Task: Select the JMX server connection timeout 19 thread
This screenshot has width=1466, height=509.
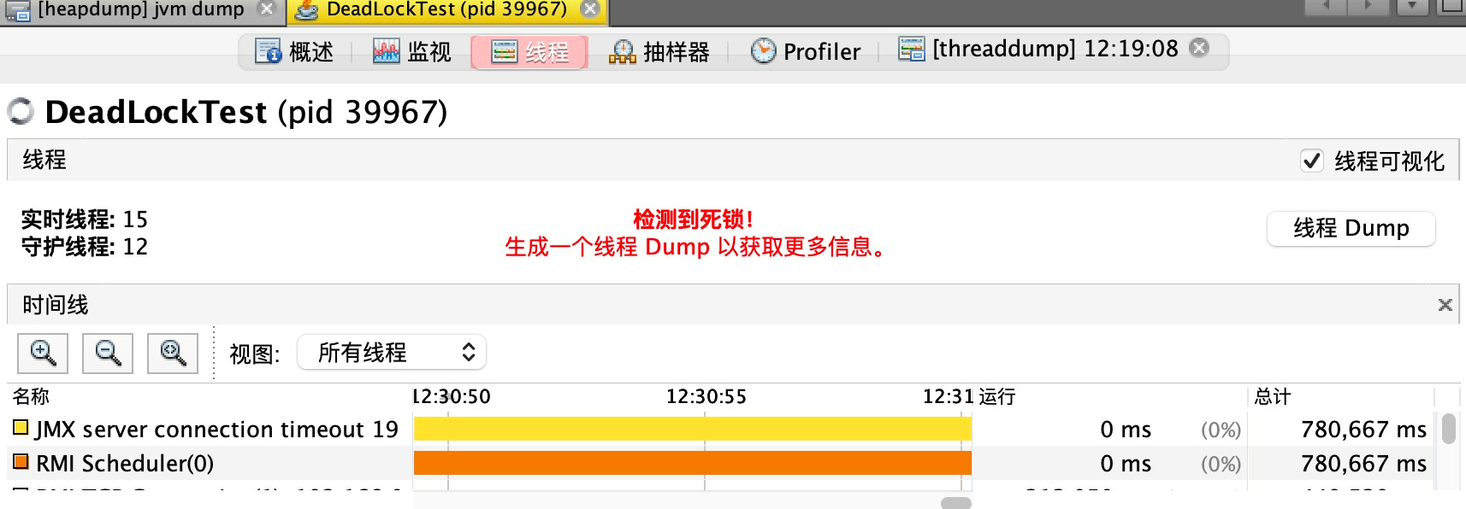Action: [216, 429]
